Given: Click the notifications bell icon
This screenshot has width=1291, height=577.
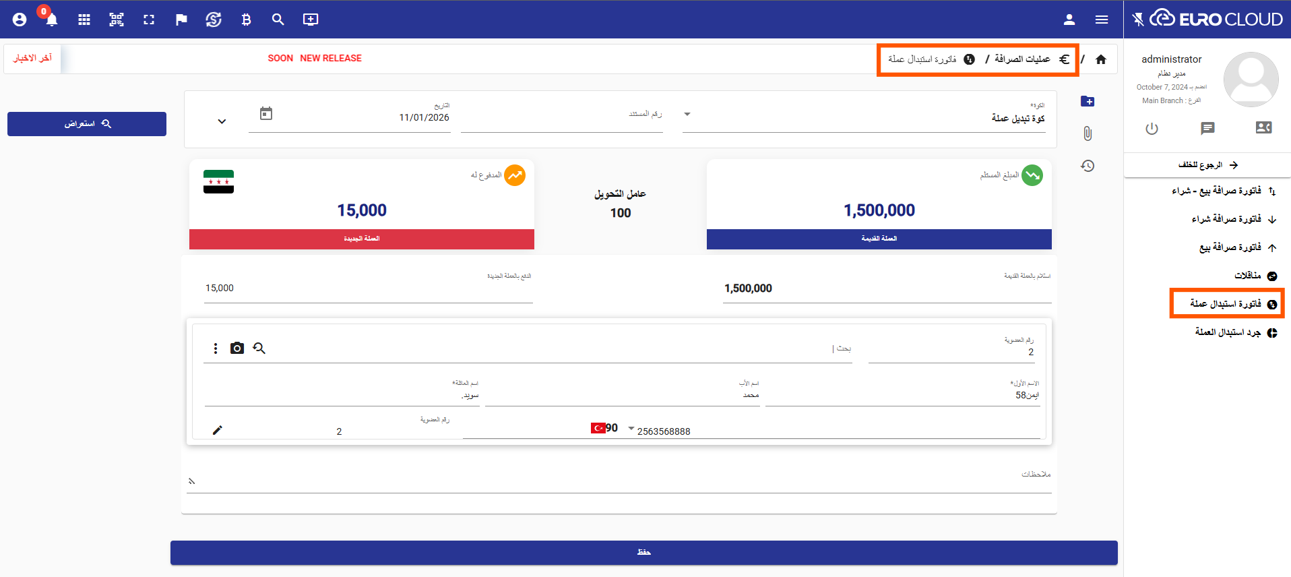Looking at the screenshot, I should 51,20.
